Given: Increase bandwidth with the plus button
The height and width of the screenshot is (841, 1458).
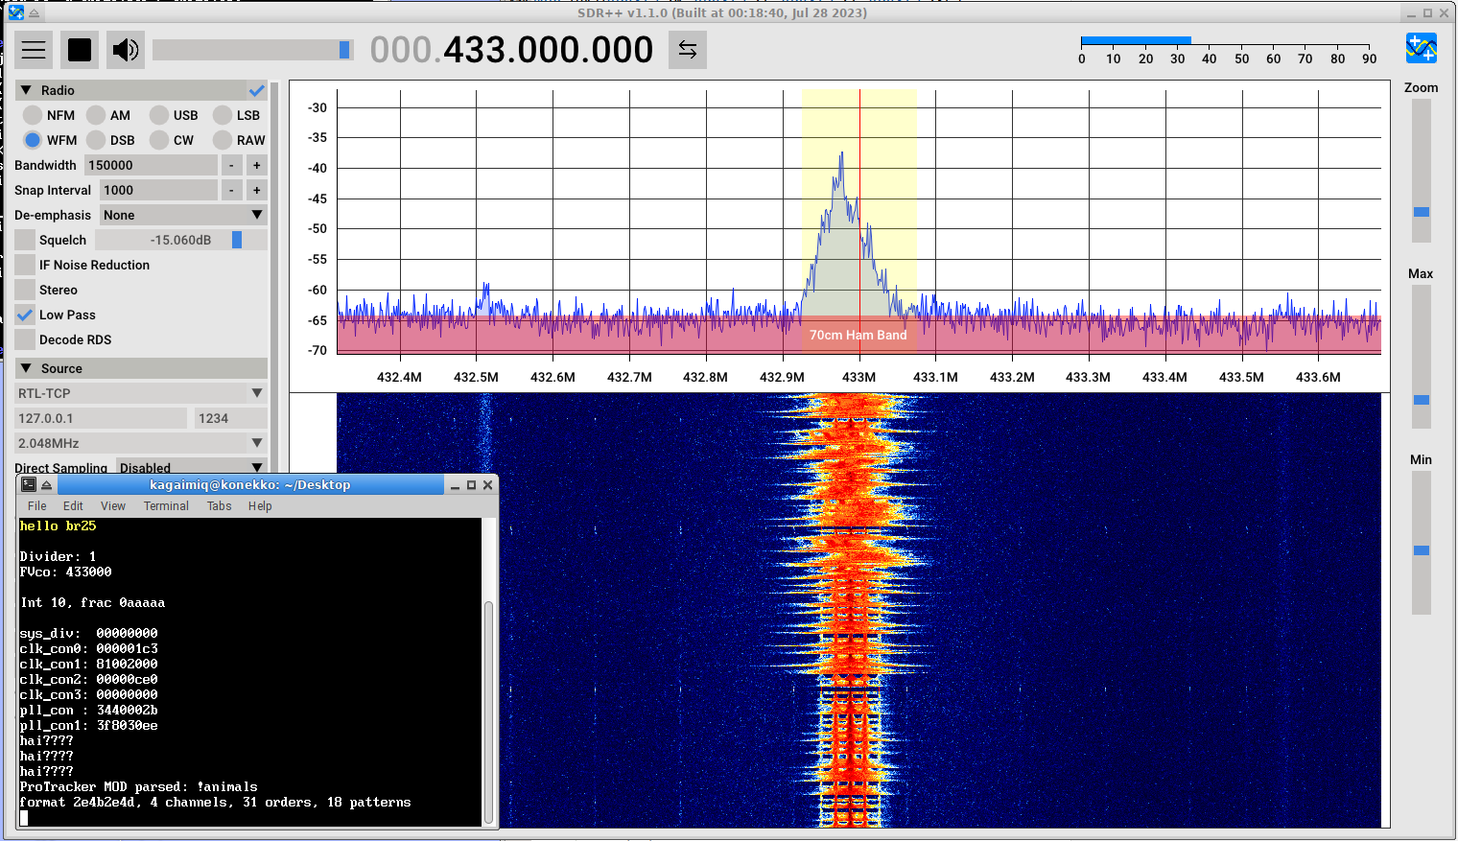Looking at the screenshot, I should pyautogui.click(x=256, y=165).
